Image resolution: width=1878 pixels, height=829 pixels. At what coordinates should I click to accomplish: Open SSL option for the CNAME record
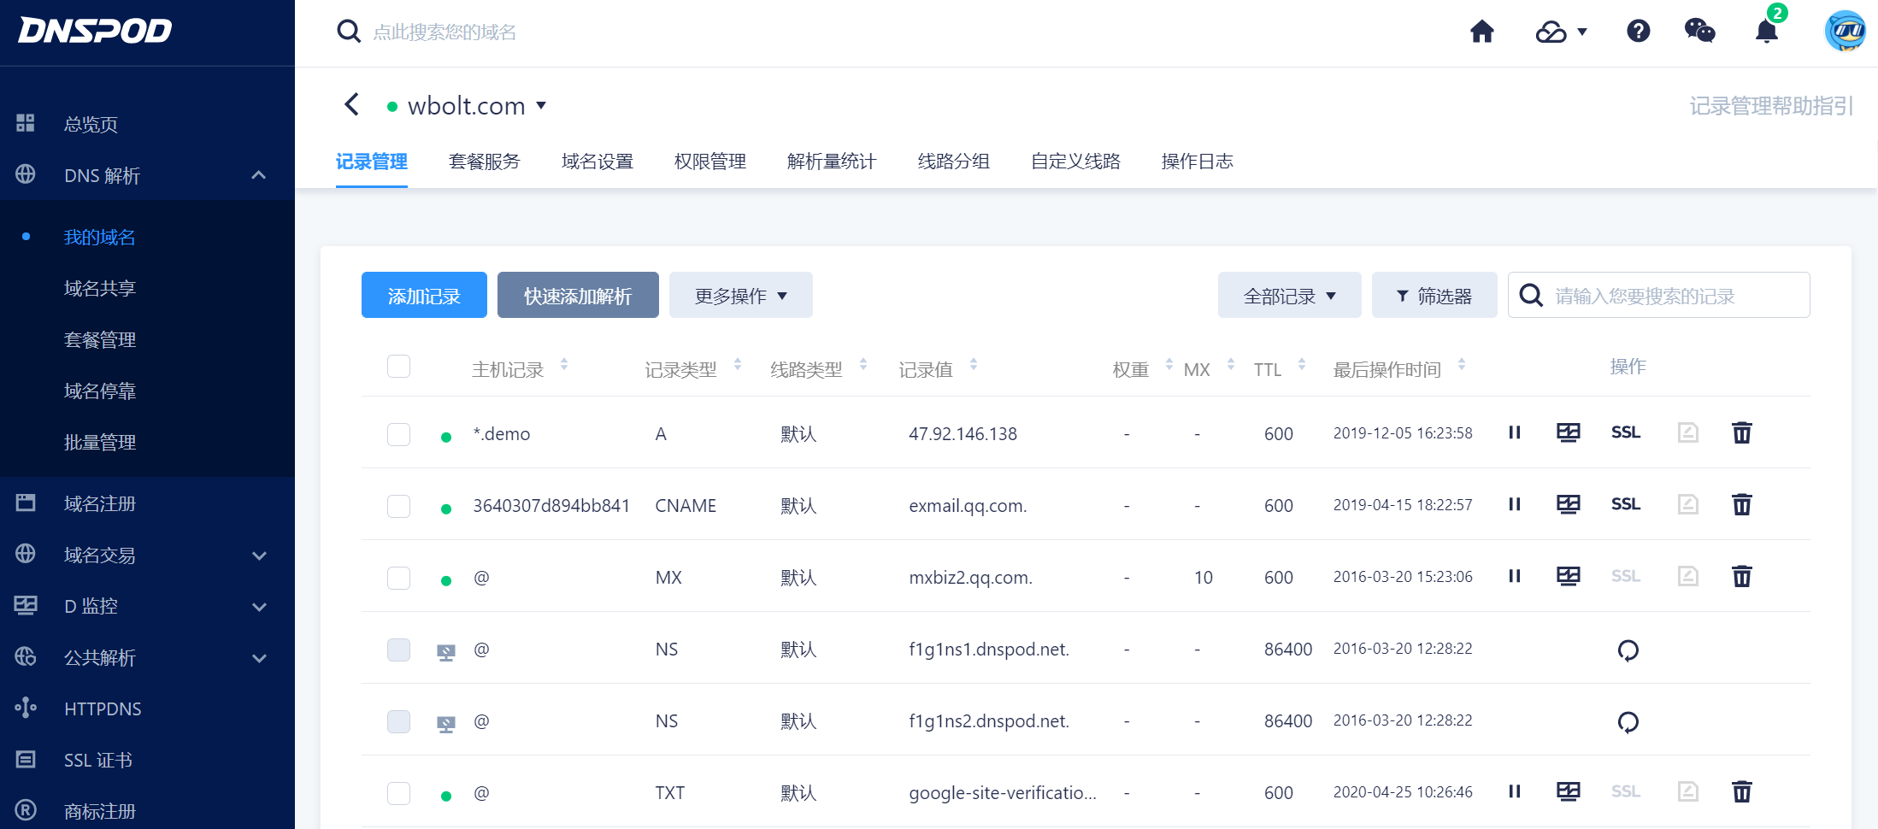[x=1625, y=504]
